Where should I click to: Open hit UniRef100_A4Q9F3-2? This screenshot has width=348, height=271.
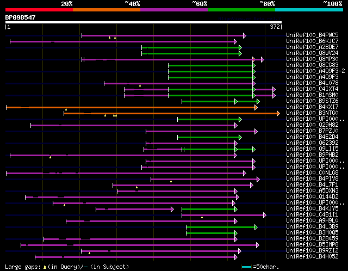coord(315,71)
